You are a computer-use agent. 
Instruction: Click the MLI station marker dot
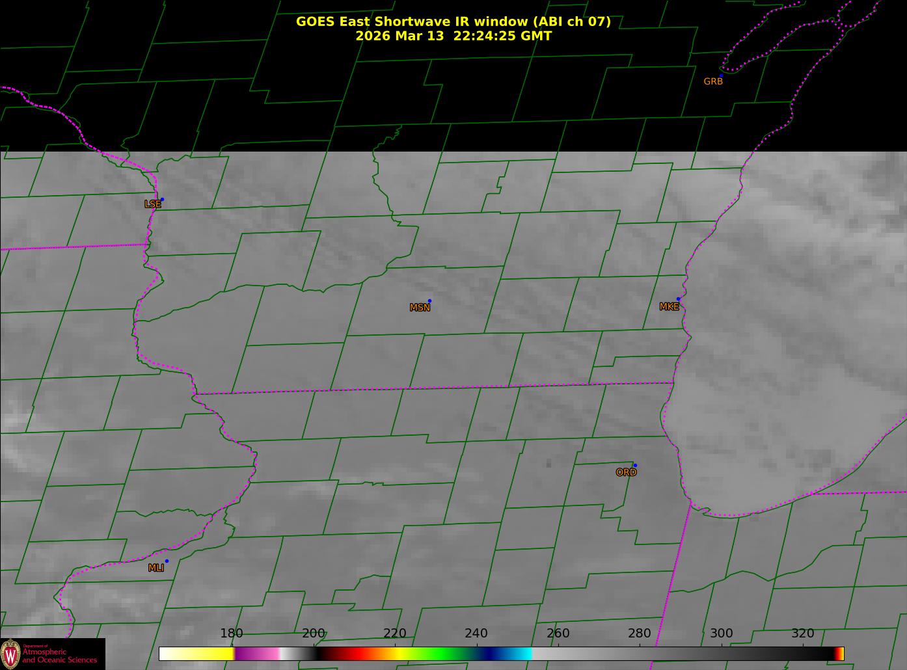coord(167,561)
